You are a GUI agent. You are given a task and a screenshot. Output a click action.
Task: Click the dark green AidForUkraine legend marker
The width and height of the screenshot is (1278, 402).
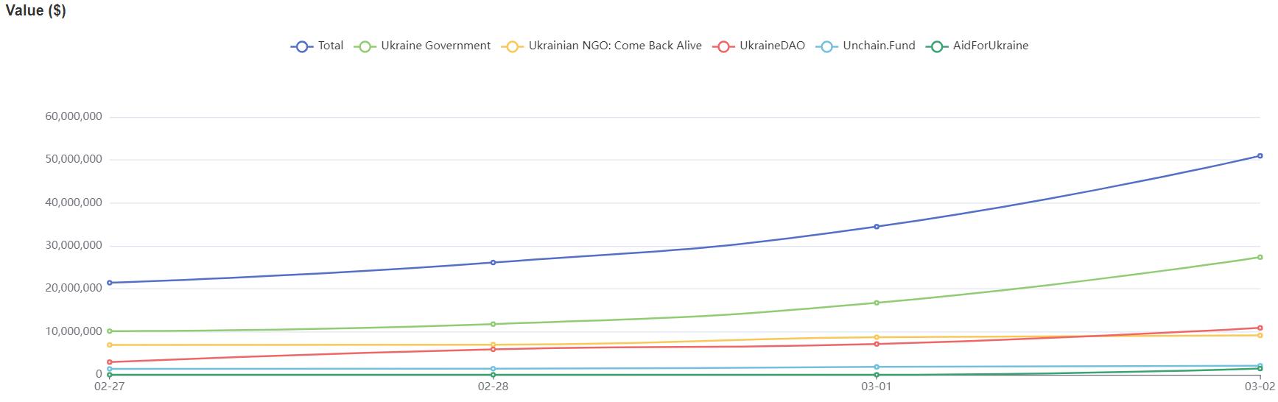click(936, 46)
